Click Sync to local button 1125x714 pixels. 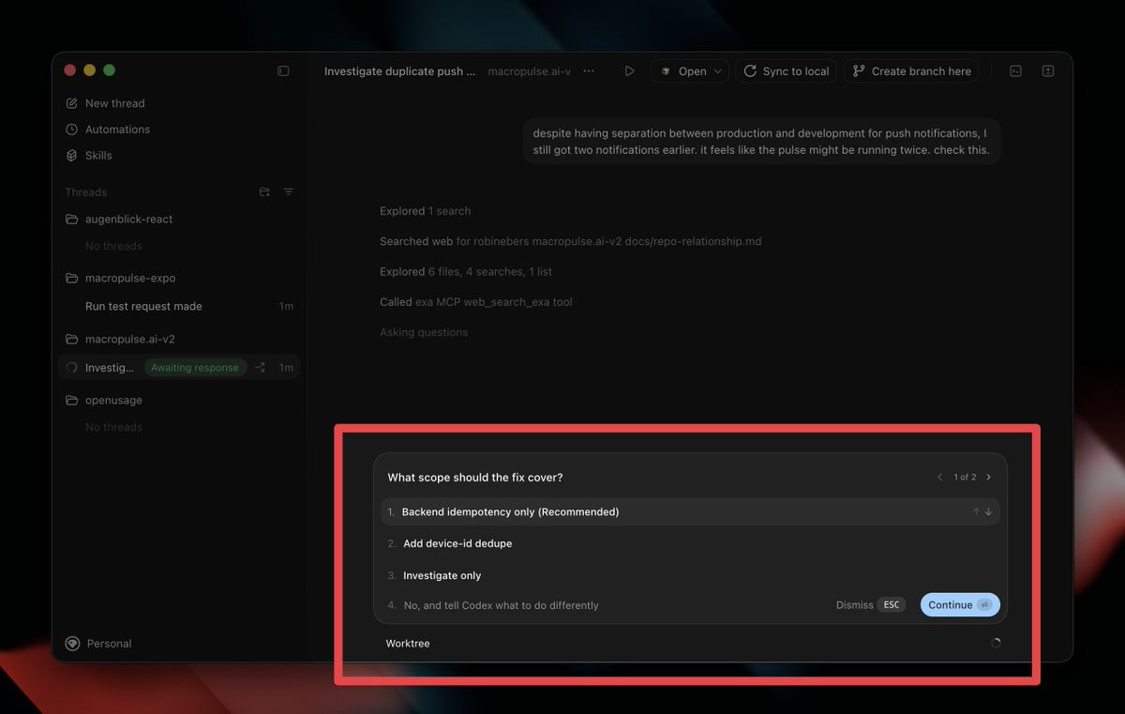[x=787, y=71]
